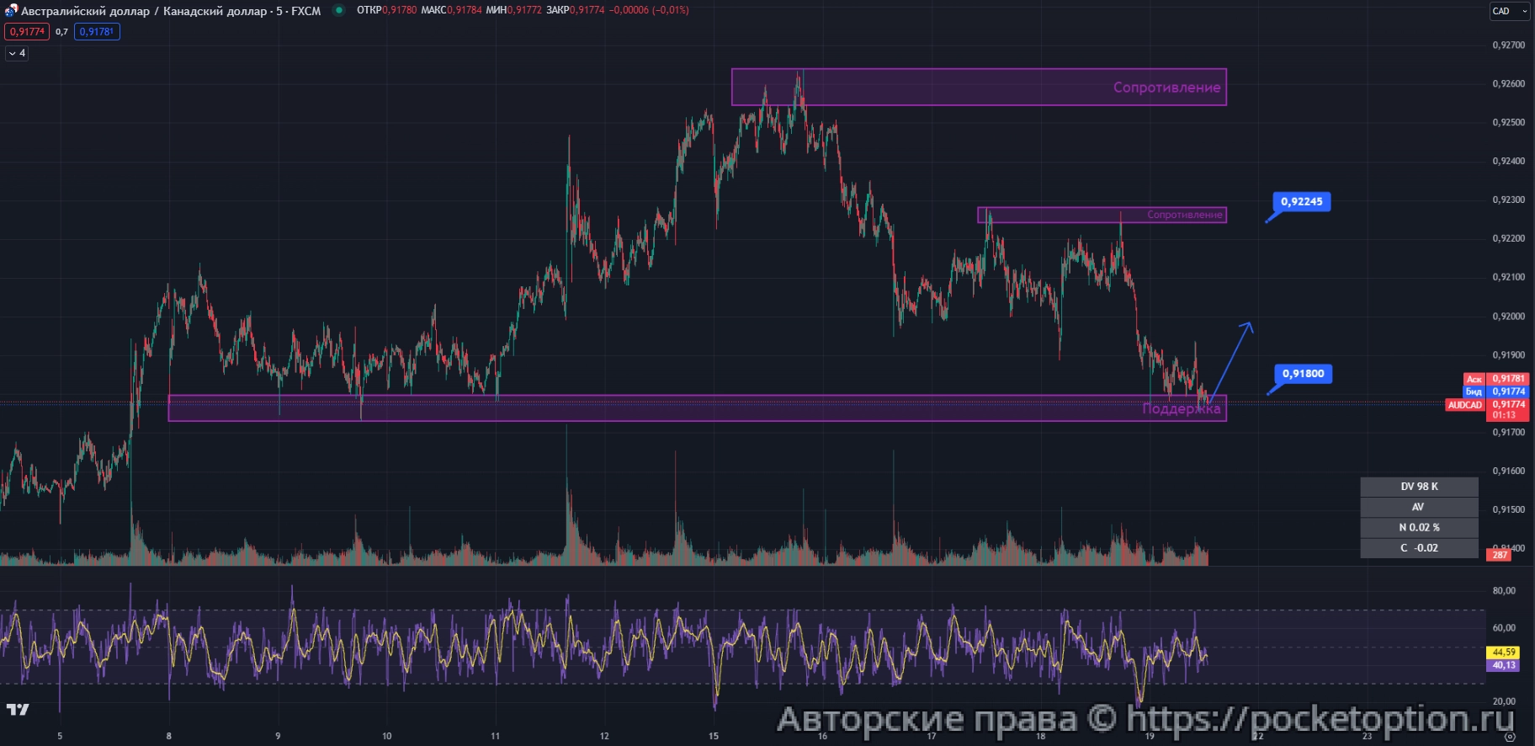Click the AUD/CAD flag symbol icon
Viewport: 1535px width, 746px height.
click(x=11, y=11)
